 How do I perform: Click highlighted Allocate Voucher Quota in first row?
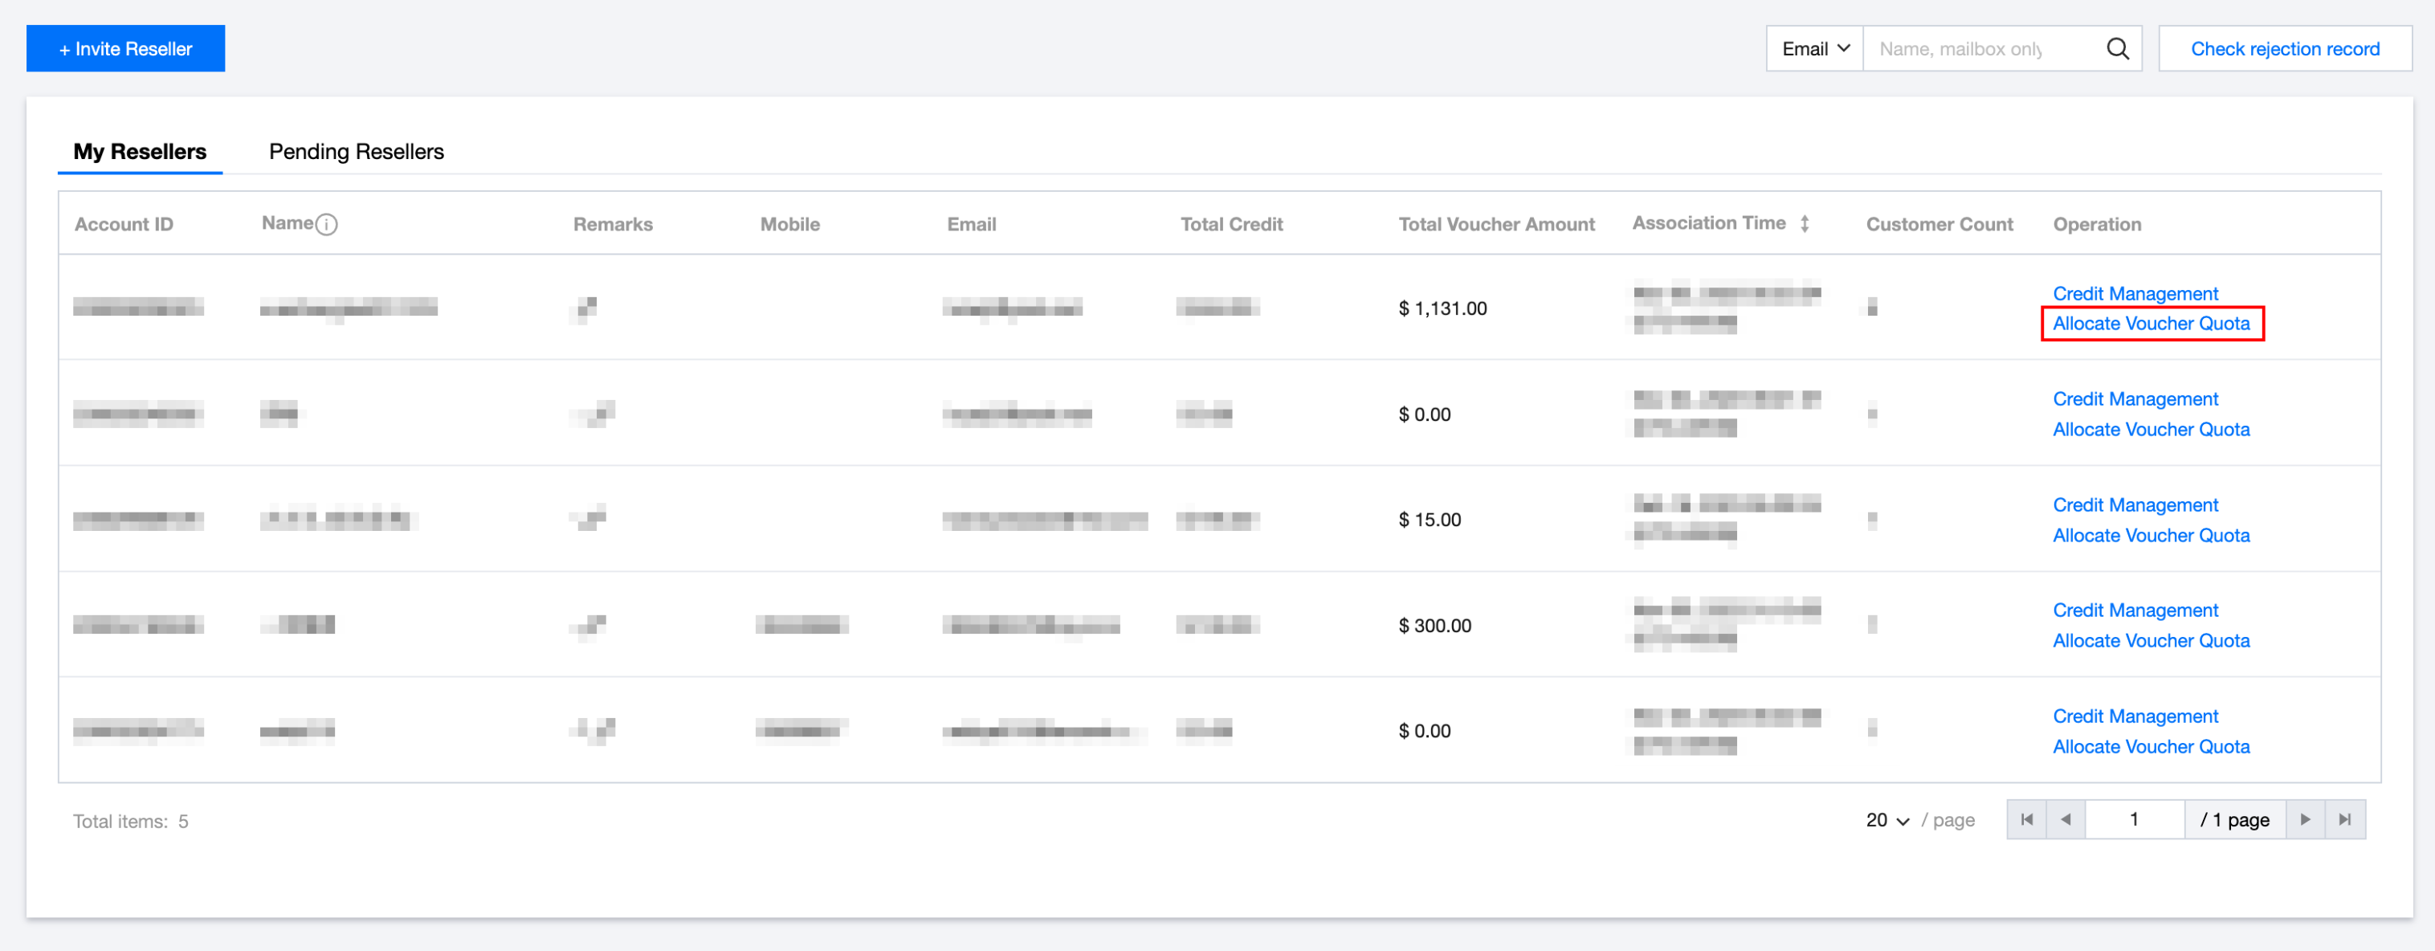[2151, 324]
